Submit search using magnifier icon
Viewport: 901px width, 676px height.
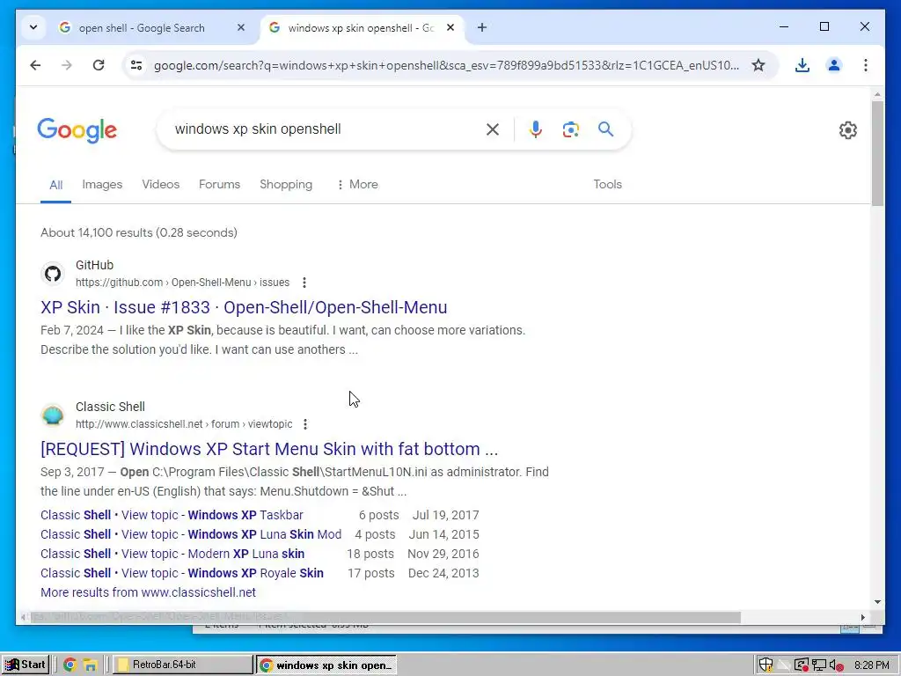(x=605, y=129)
